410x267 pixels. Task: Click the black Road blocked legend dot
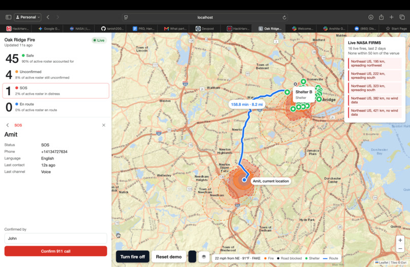click(278, 258)
